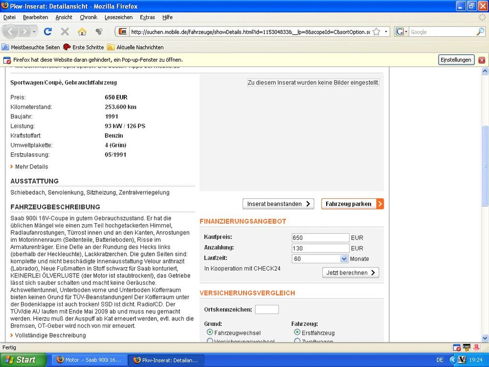Image resolution: width=489 pixels, height=367 pixels.
Task: Go forward with the browser Forward arrow
Action: tap(24, 31)
